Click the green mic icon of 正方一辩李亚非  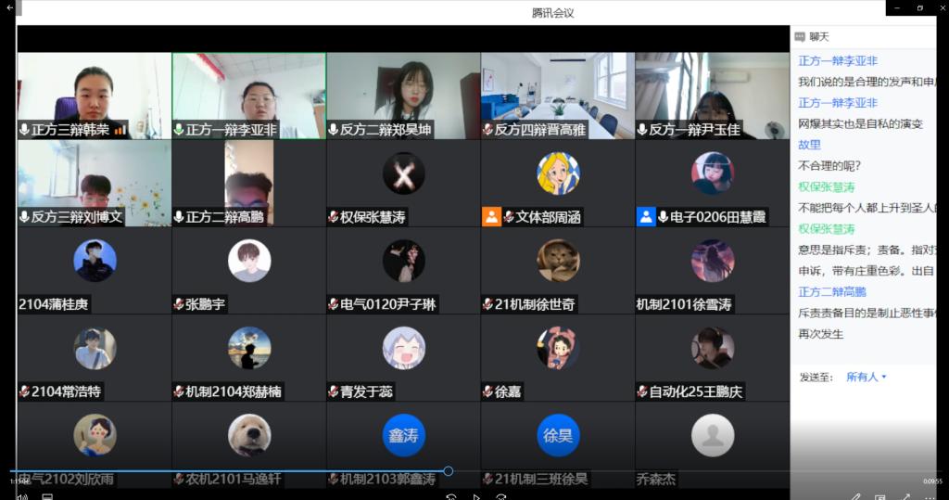click(179, 130)
